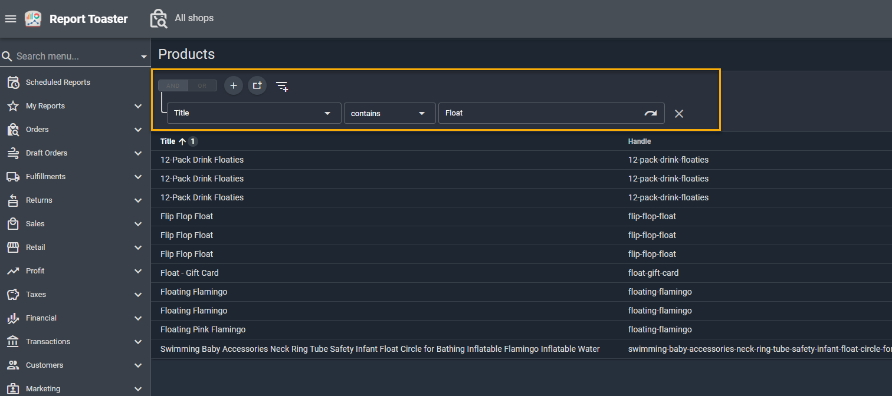The width and height of the screenshot is (892, 396).
Task: Expand the Orders menu section
Action: pos(137,130)
